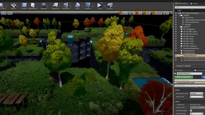The height and width of the screenshot is (115, 205).
Task: Select the translate transform gizmo icon
Action: click(121, 13)
